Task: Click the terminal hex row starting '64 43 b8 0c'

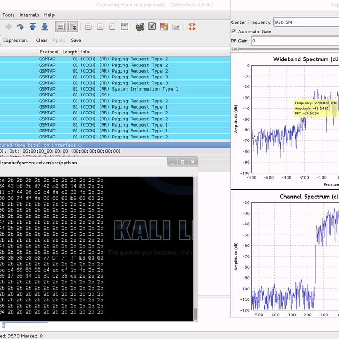Action: tap(51, 186)
